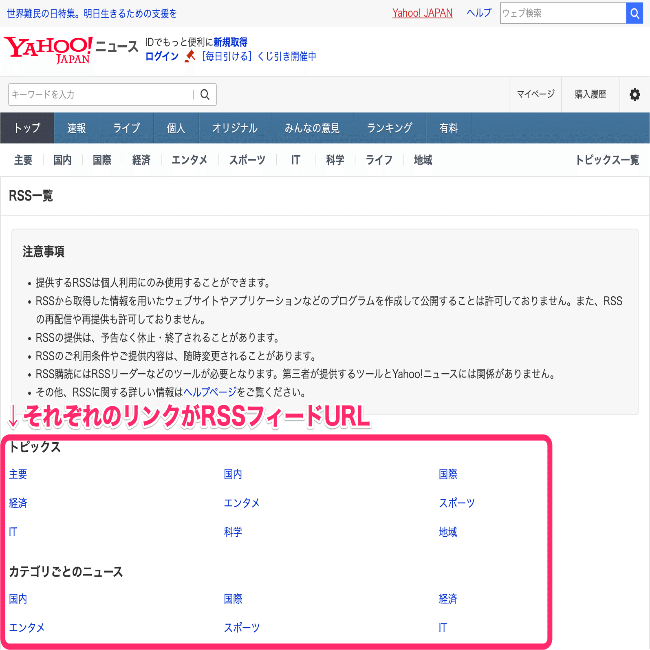Open スポーツ under カテゴリごとのニュース
The width and height of the screenshot is (650, 650).
(x=242, y=628)
